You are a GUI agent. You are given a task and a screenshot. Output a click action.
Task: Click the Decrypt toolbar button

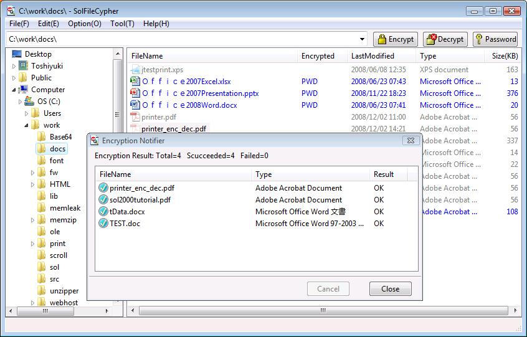[445, 39]
